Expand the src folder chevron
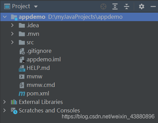The height and width of the screenshot is (123, 158). pos(12,42)
